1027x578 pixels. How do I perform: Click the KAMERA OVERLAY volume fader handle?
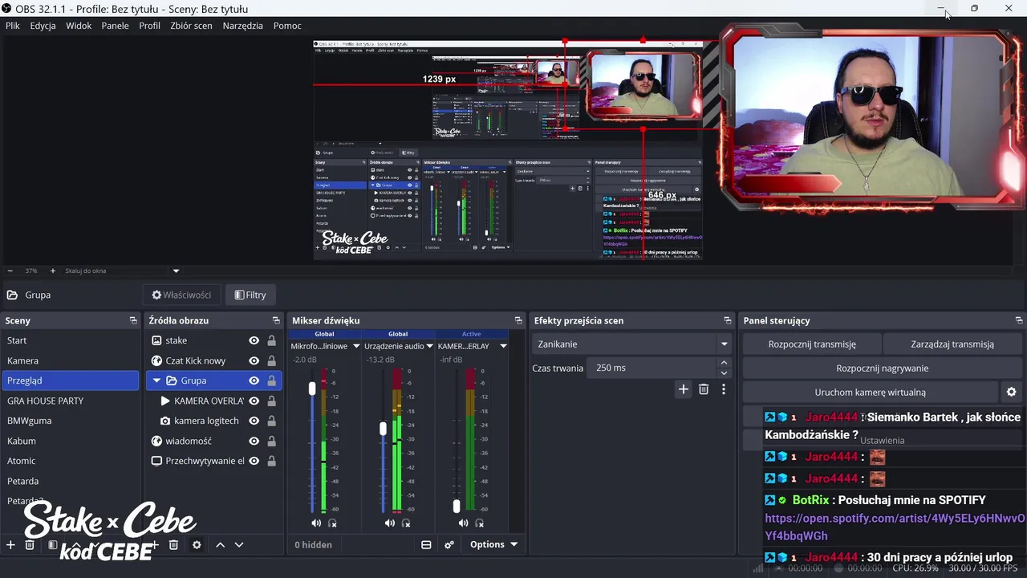pos(457,507)
